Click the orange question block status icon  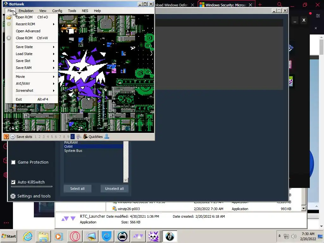[x=6, y=137]
